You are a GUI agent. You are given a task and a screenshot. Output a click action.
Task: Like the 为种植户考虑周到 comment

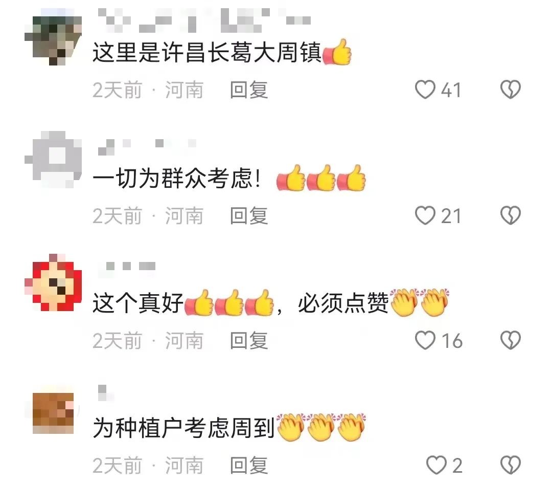(x=436, y=465)
